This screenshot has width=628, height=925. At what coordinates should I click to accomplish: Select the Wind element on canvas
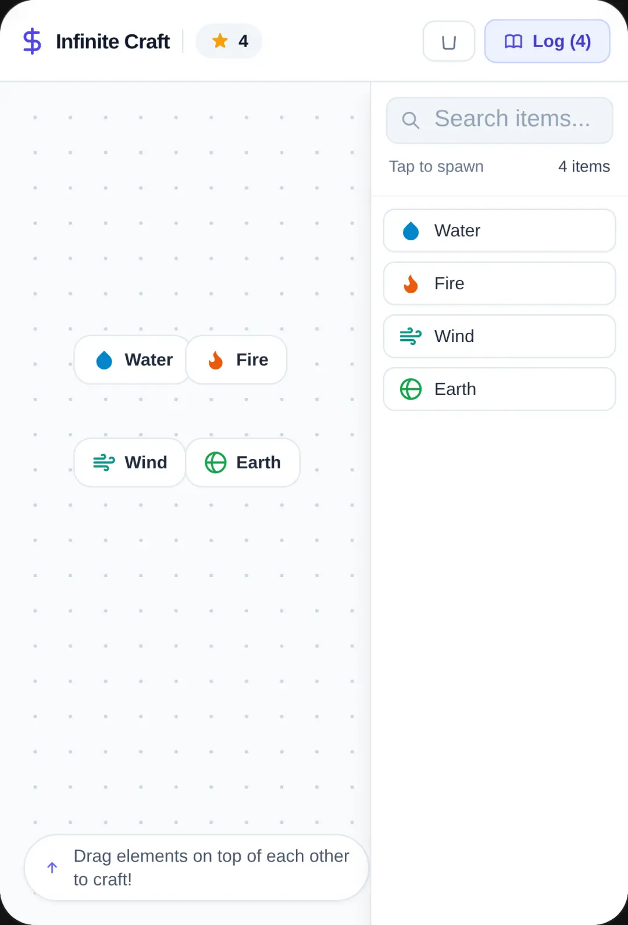pos(130,462)
